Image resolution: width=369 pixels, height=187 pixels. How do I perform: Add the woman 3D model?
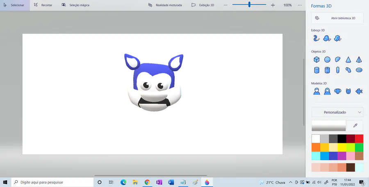pyautogui.click(x=327, y=91)
